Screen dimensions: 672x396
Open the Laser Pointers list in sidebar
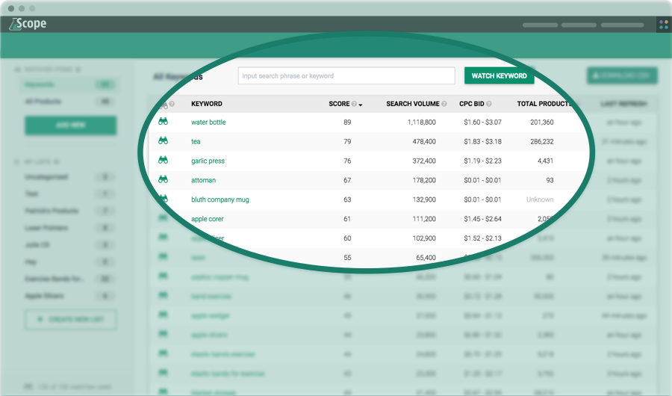pyautogui.click(x=46, y=228)
